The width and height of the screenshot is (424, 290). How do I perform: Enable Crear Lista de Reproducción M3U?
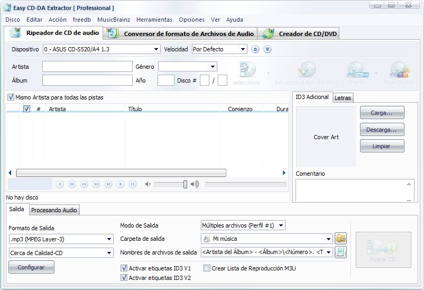(x=207, y=268)
